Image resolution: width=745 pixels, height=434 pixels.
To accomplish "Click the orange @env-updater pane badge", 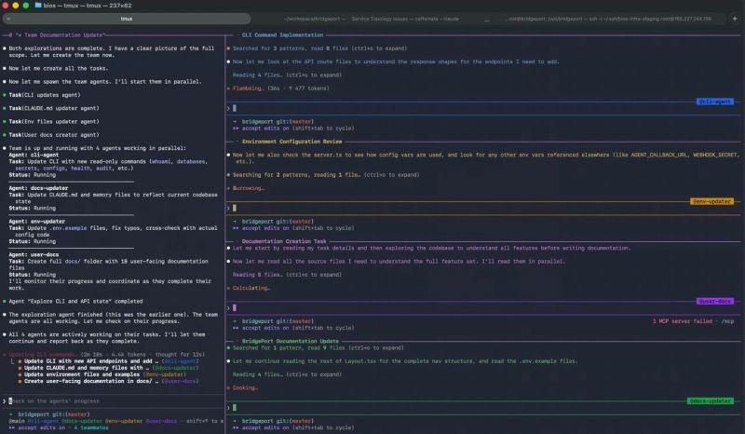I will point(712,201).
